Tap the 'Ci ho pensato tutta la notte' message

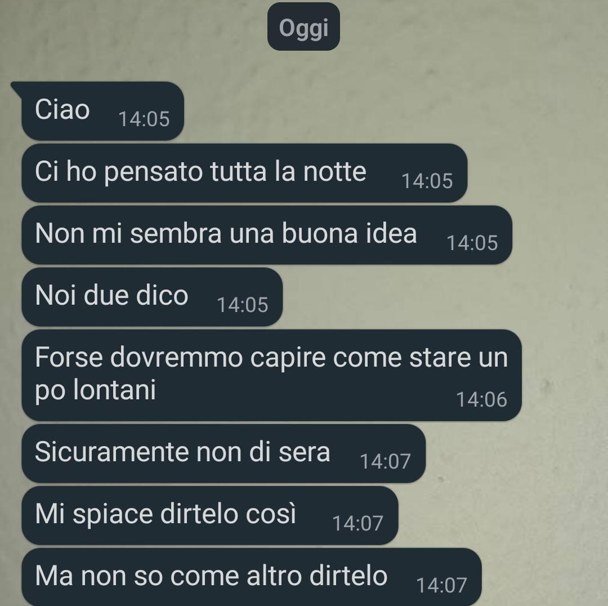click(x=244, y=173)
